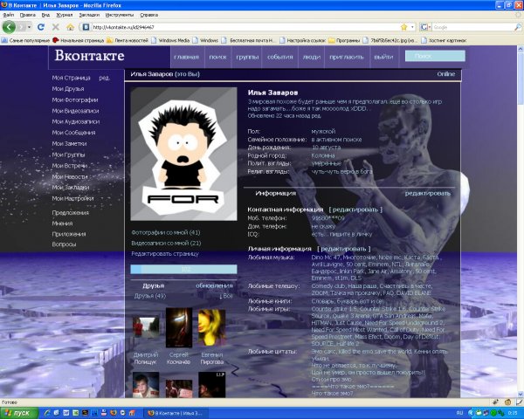Open the Windows Пуск start button

[x=17, y=413]
